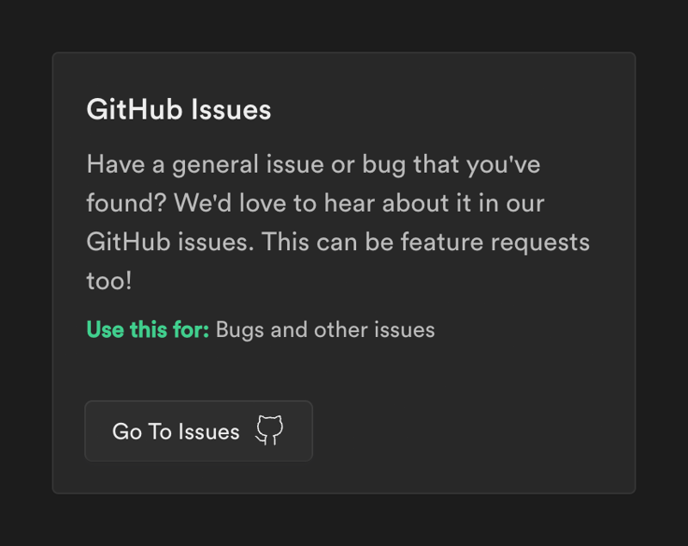Click the "Go To Issues" button label text

point(176,432)
